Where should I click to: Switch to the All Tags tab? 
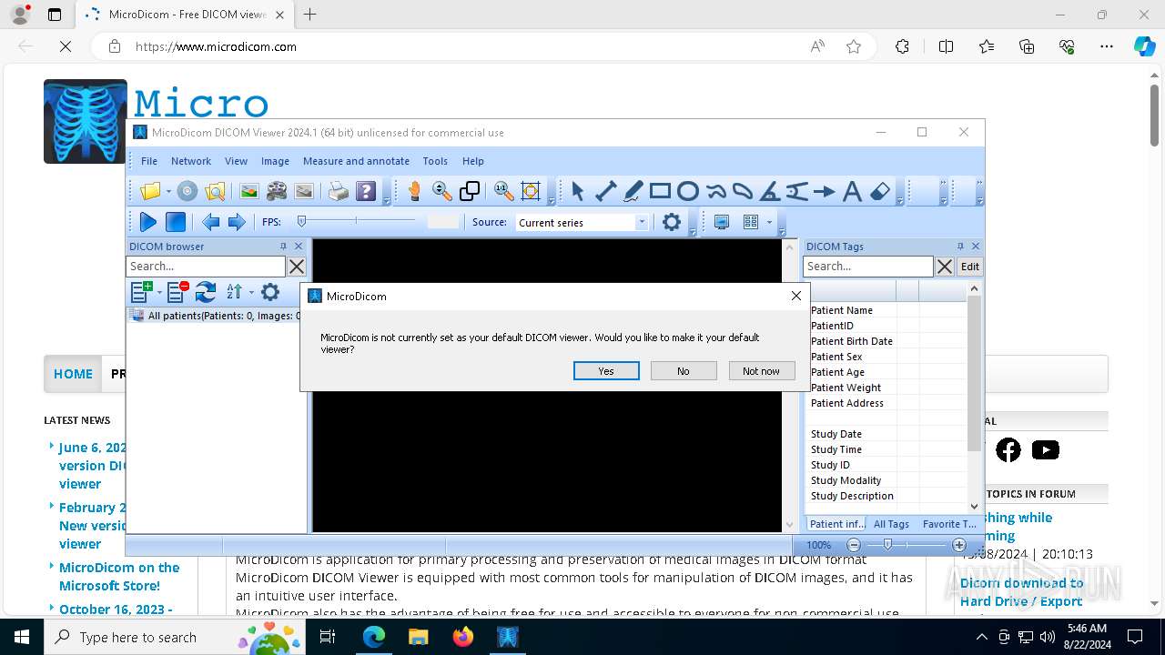pyautogui.click(x=891, y=524)
